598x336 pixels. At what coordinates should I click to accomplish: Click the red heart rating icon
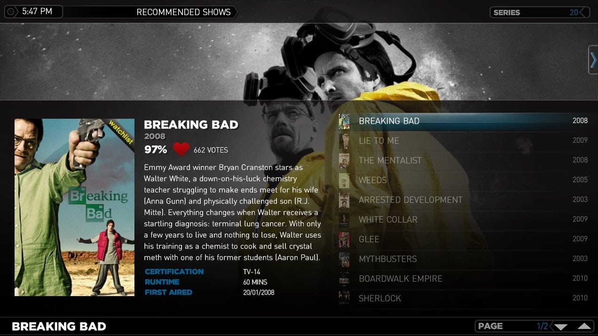pyautogui.click(x=181, y=149)
